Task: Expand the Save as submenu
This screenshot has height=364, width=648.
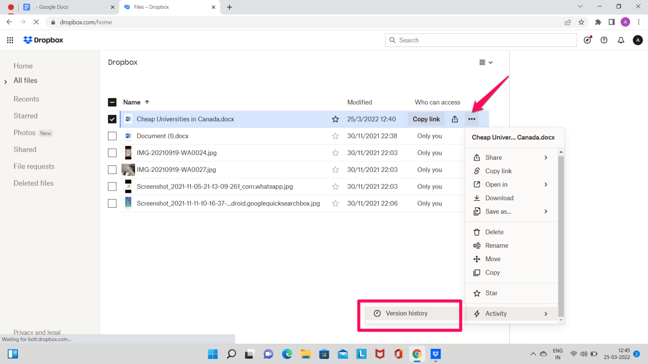Action: click(x=511, y=211)
